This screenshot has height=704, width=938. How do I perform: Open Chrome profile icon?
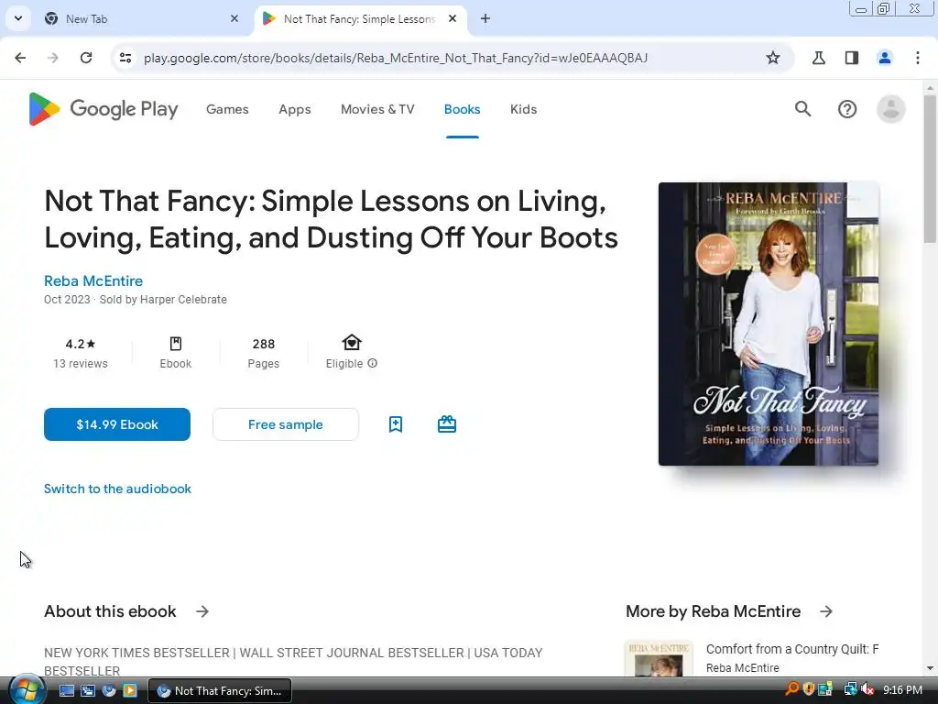tap(885, 58)
